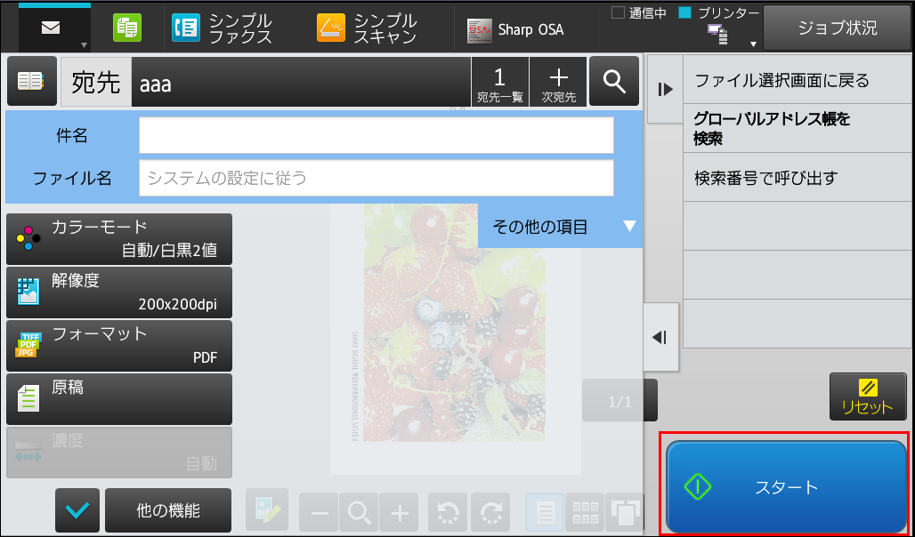Expand その他の項目 options
The height and width of the screenshot is (537, 915).
point(560,226)
